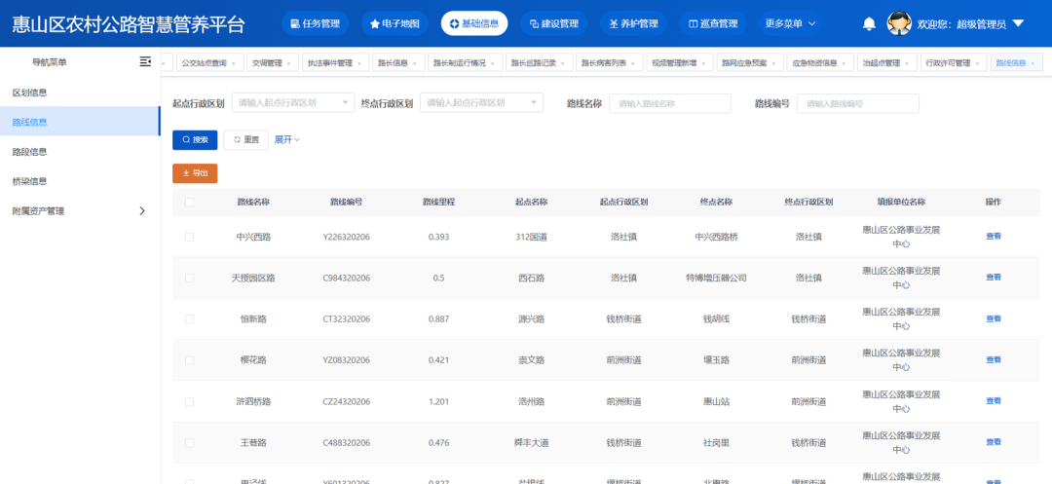The width and height of the screenshot is (1052, 484).
Task: Click 查看 for the 中兴西路 row
Action: click(x=993, y=236)
